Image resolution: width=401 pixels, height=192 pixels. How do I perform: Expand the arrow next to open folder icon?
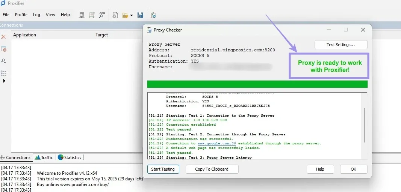click(132, 16)
